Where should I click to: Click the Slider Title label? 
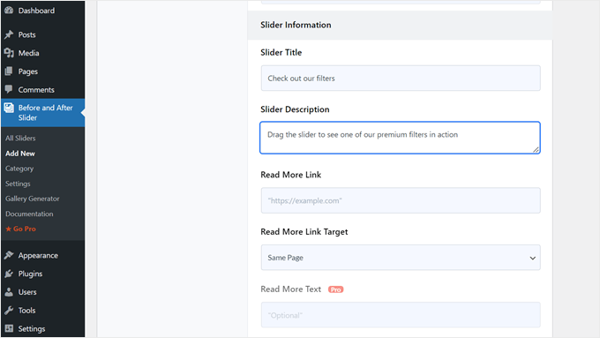(x=281, y=52)
